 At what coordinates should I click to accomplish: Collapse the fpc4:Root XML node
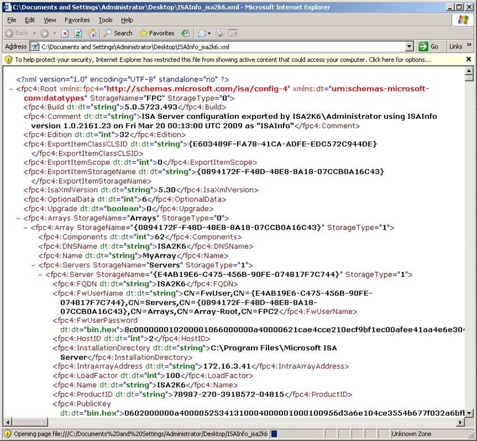(x=11, y=89)
